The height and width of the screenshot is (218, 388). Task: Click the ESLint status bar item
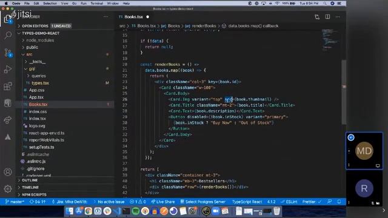pyautogui.click(x=289, y=202)
